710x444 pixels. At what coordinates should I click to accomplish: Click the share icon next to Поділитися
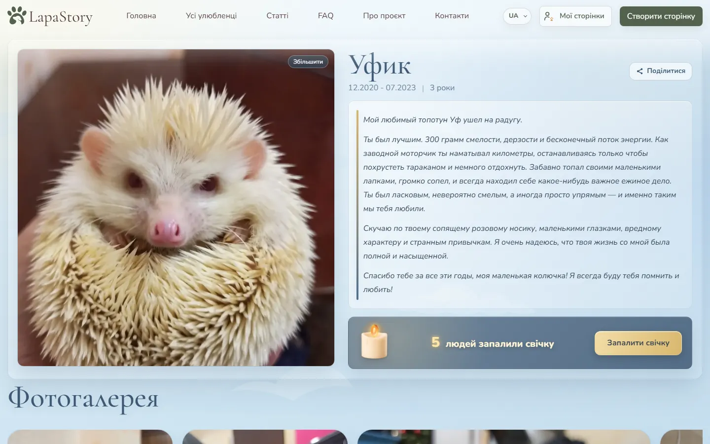pyautogui.click(x=639, y=71)
